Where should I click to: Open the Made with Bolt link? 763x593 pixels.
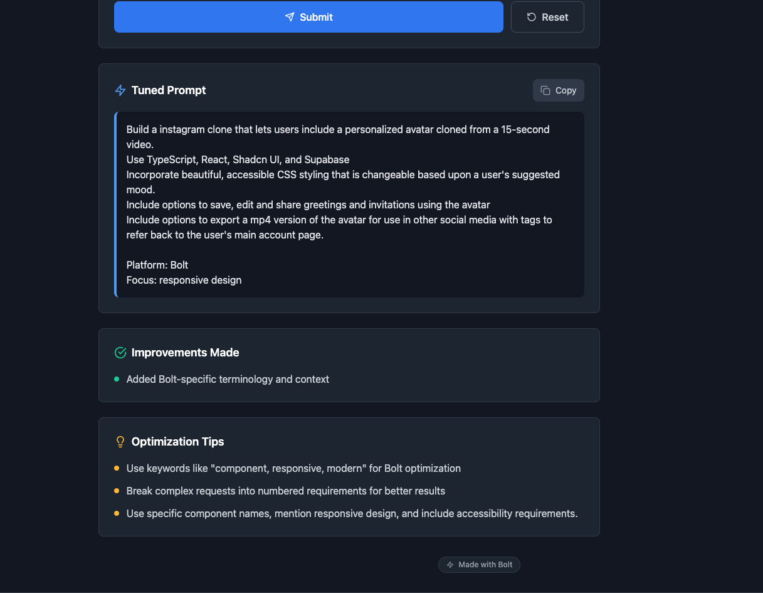point(480,565)
